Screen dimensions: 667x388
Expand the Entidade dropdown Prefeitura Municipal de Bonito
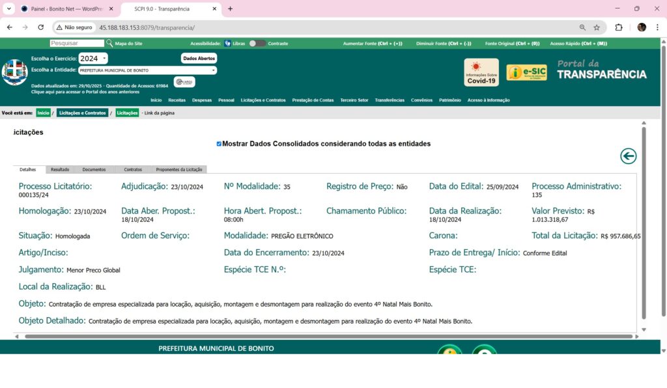tap(147, 70)
